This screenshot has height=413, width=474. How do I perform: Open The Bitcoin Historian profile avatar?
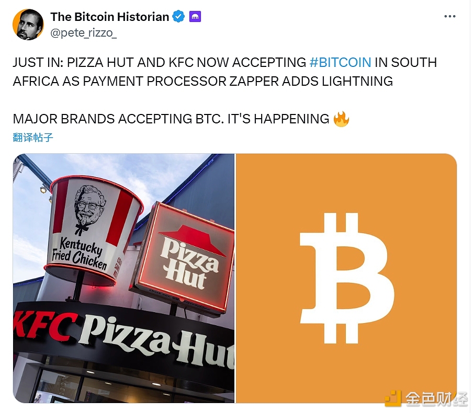28,25
